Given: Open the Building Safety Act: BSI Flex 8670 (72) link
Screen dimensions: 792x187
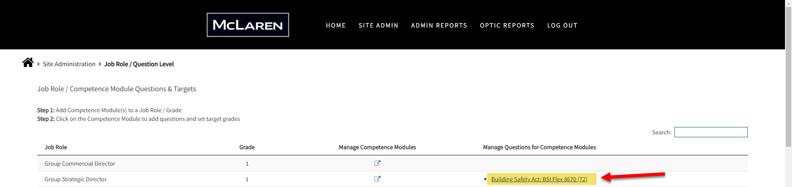Looking at the screenshot, I should coord(539,179).
